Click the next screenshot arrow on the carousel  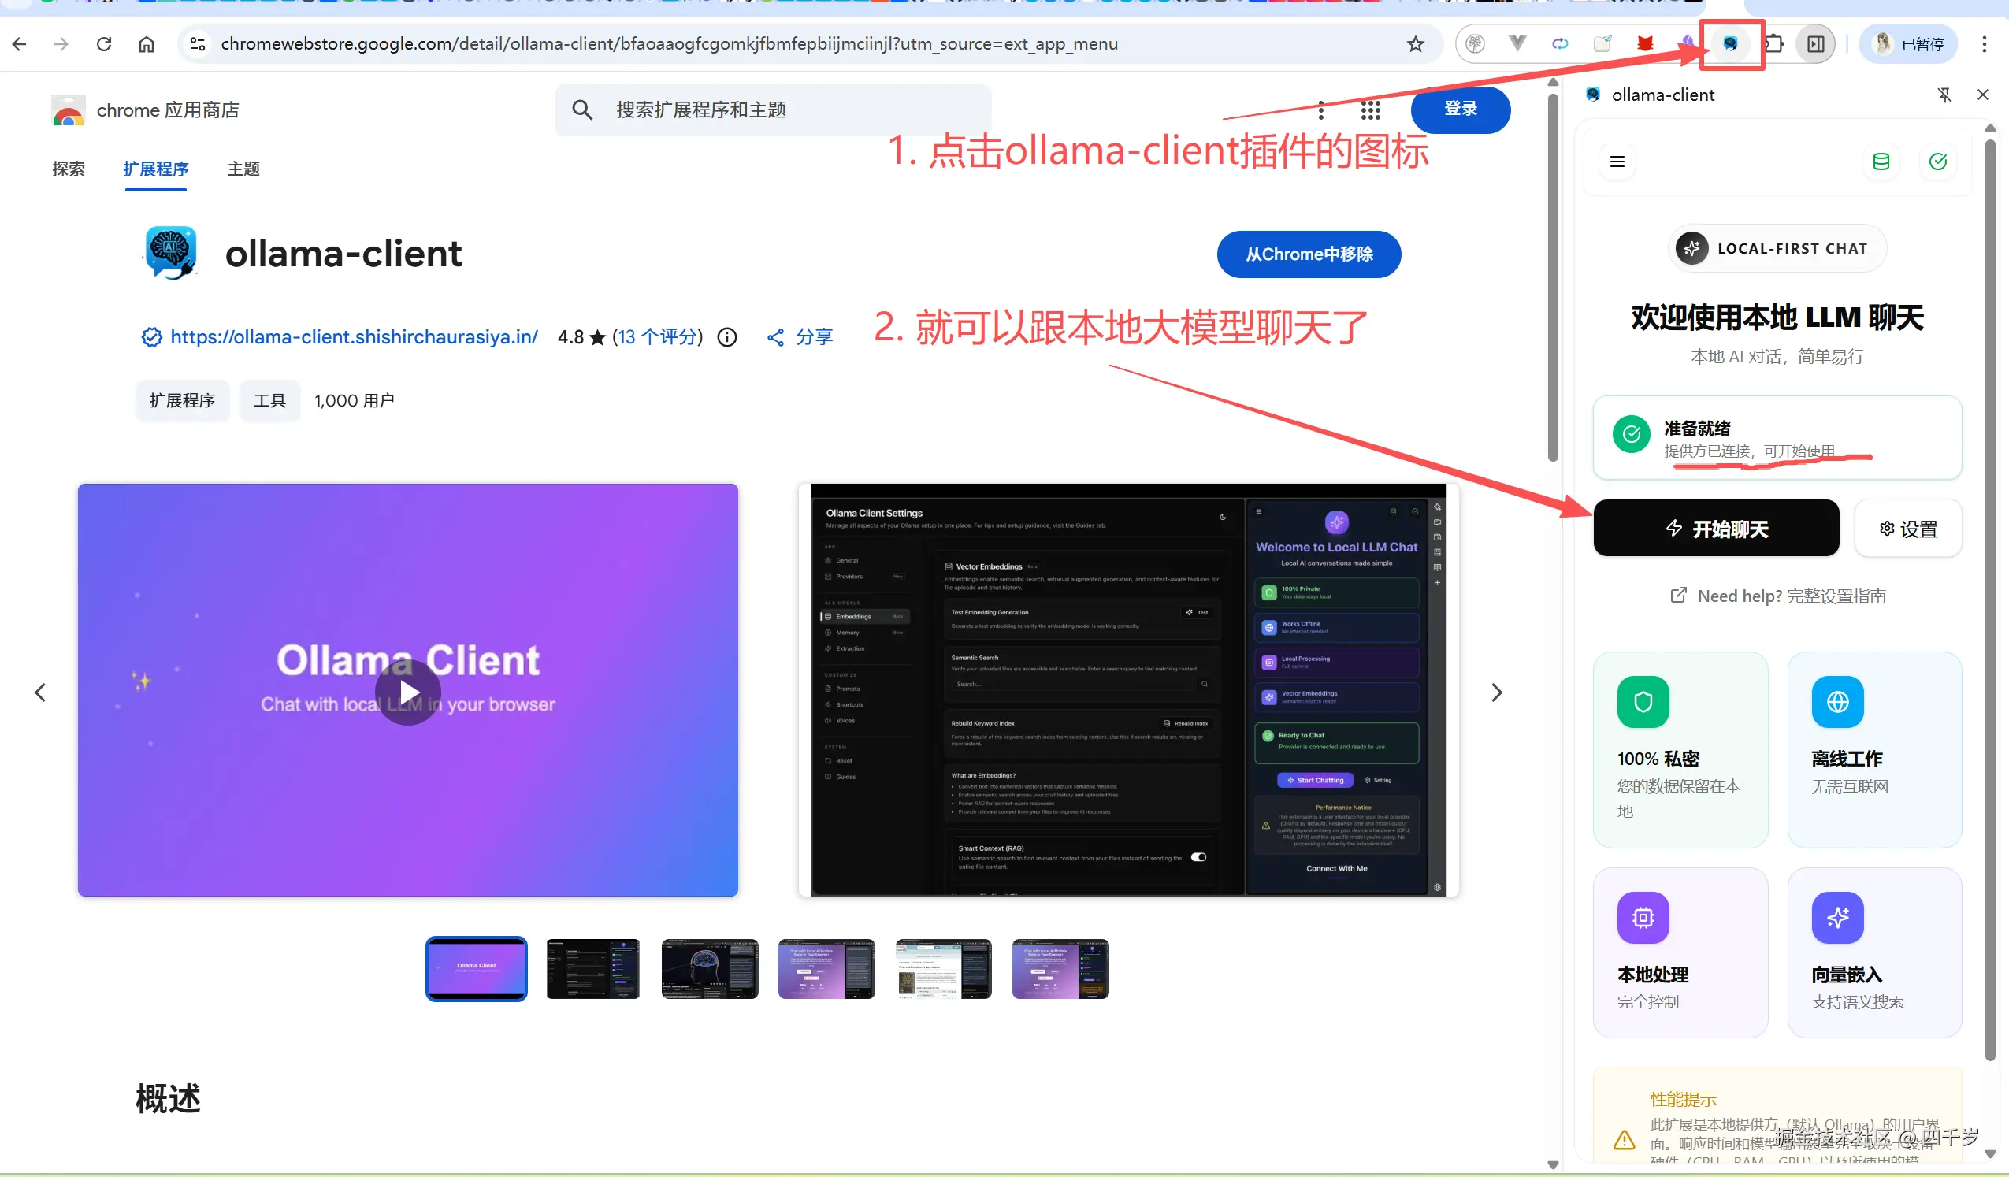coord(1497,692)
